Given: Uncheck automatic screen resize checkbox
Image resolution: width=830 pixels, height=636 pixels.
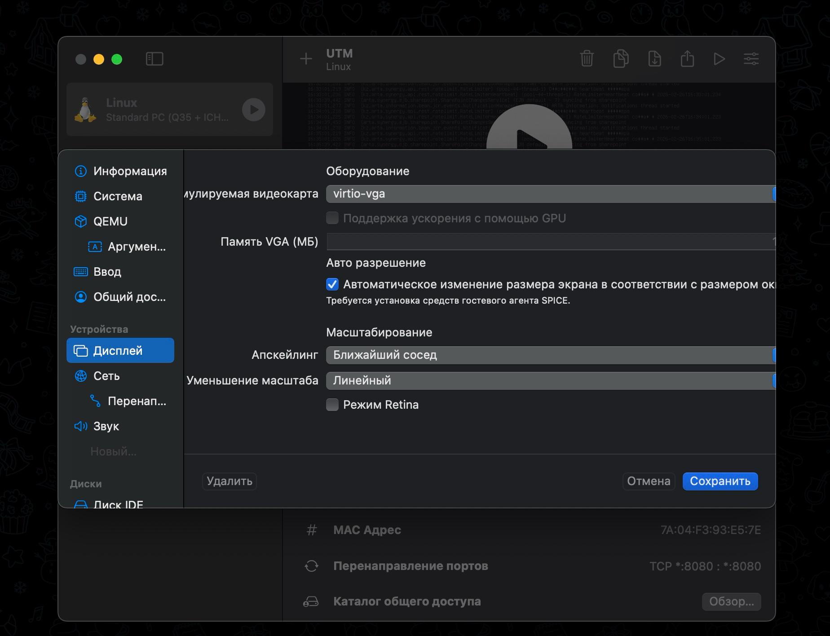Looking at the screenshot, I should pyautogui.click(x=332, y=284).
